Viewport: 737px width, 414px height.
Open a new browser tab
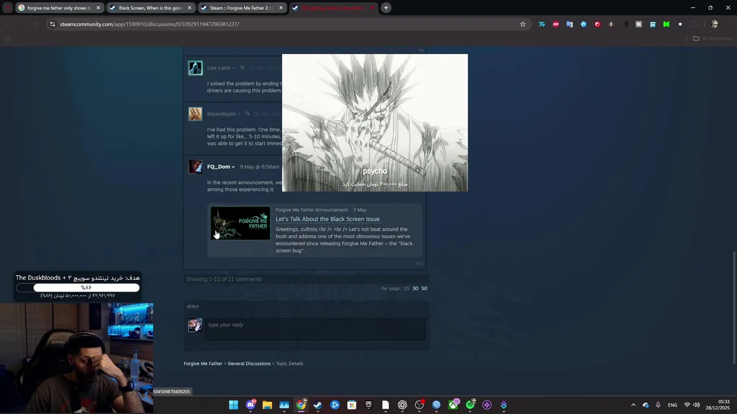point(386,8)
